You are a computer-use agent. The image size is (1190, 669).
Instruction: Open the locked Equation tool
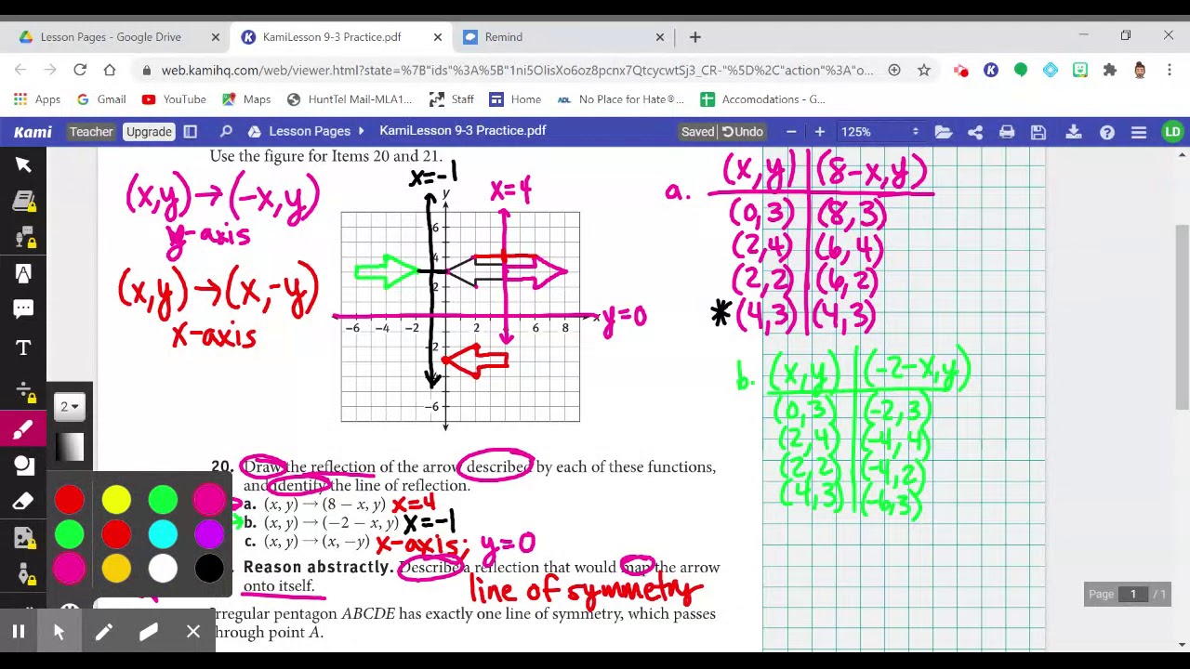point(23,390)
